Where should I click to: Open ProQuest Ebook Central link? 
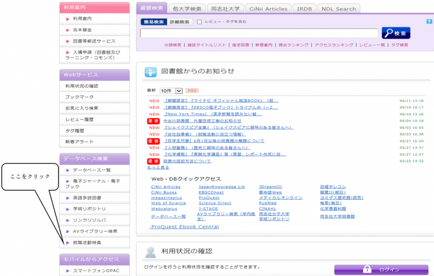point(185,227)
